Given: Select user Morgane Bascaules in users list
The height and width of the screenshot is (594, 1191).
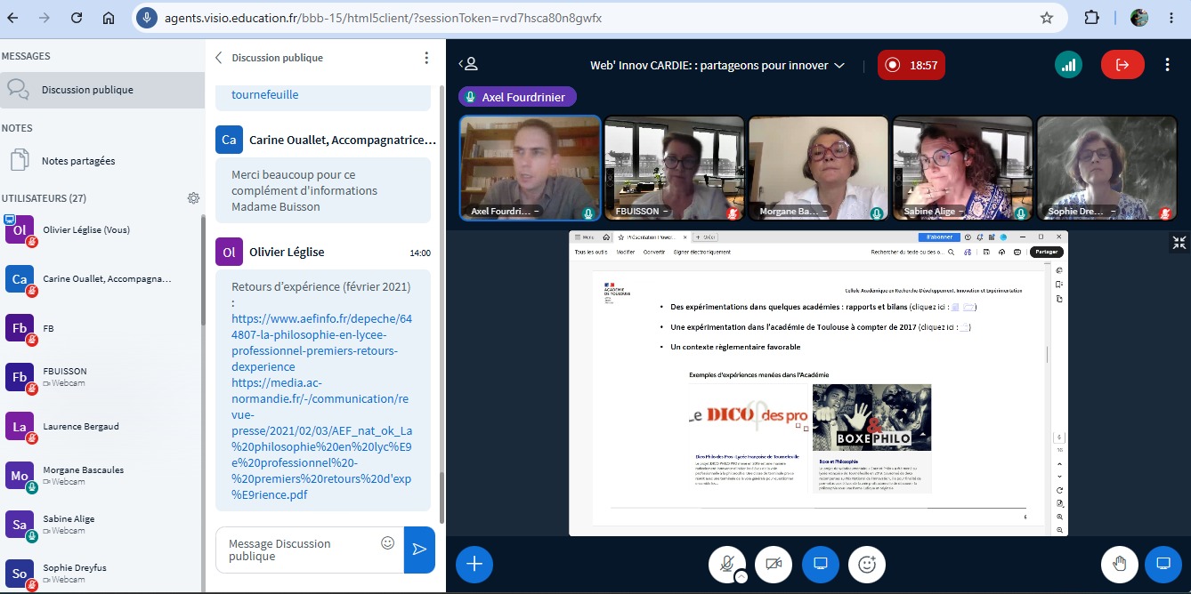Looking at the screenshot, I should [101, 476].
